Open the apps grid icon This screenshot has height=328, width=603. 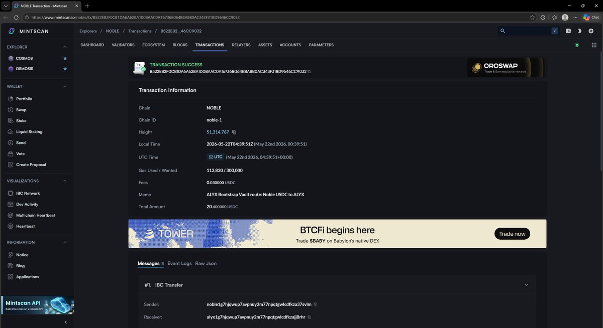594,45
